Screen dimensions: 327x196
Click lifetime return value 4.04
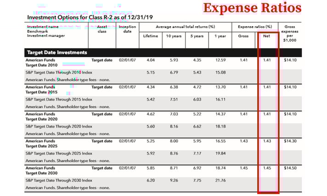151,60
